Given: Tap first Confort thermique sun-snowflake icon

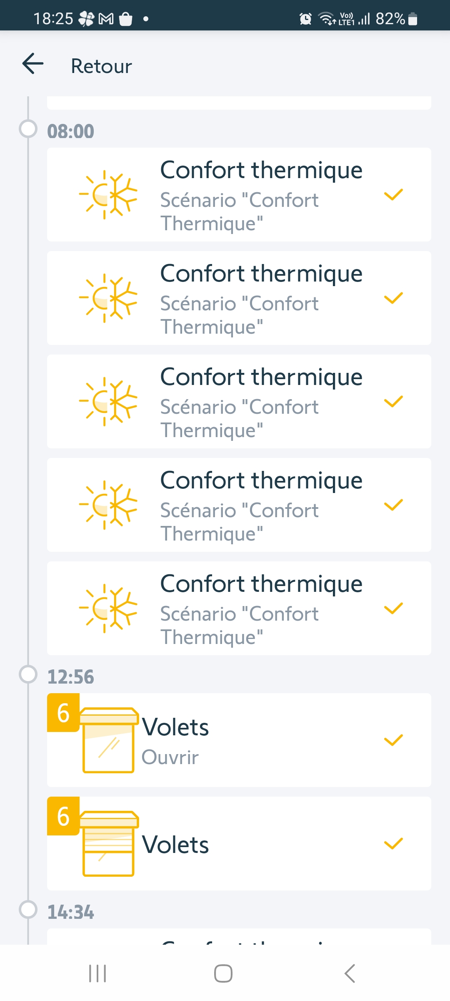Looking at the screenshot, I should point(107,195).
